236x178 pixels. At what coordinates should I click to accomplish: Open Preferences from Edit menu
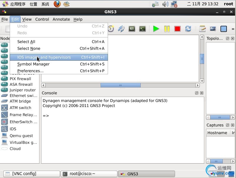click(59, 71)
